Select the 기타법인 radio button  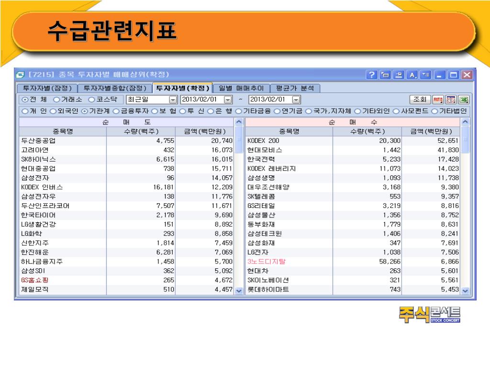point(434,111)
